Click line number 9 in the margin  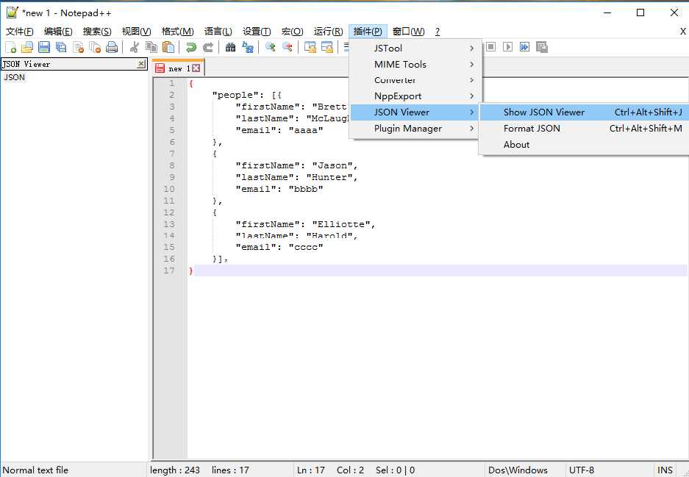coord(172,177)
